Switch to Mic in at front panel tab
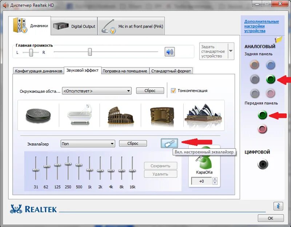 [131, 26]
